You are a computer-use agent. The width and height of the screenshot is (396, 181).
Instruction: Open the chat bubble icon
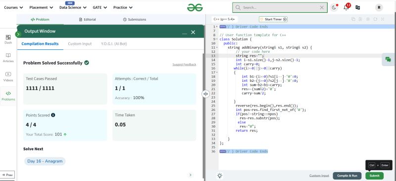click(388, 59)
